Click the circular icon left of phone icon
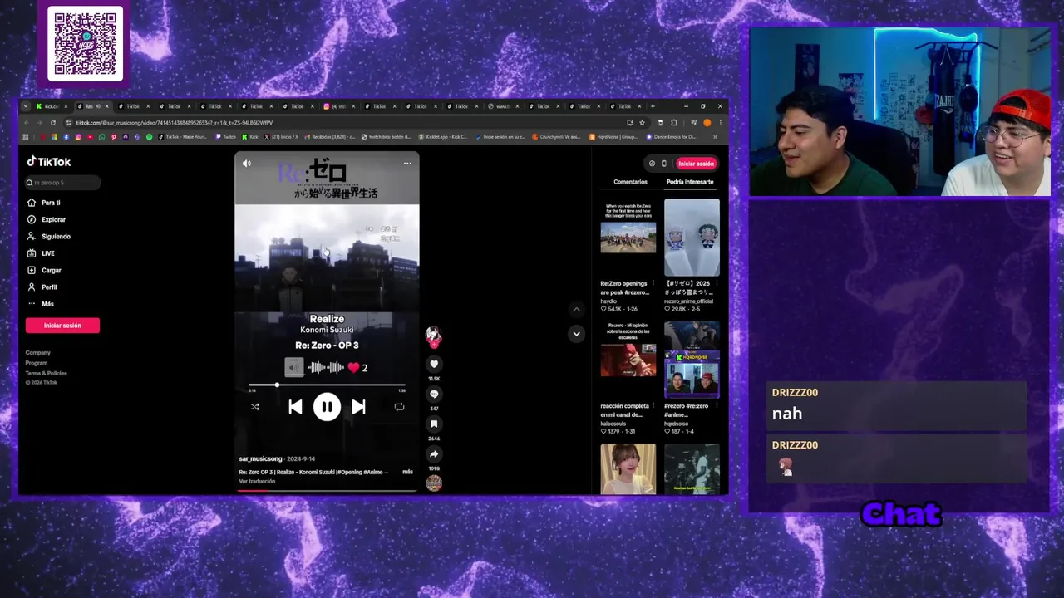This screenshot has height=598, width=1064. click(652, 164)
